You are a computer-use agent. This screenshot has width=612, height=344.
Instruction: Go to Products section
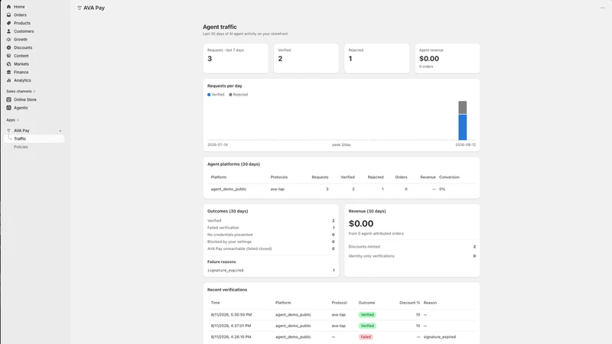click(22, 23)
